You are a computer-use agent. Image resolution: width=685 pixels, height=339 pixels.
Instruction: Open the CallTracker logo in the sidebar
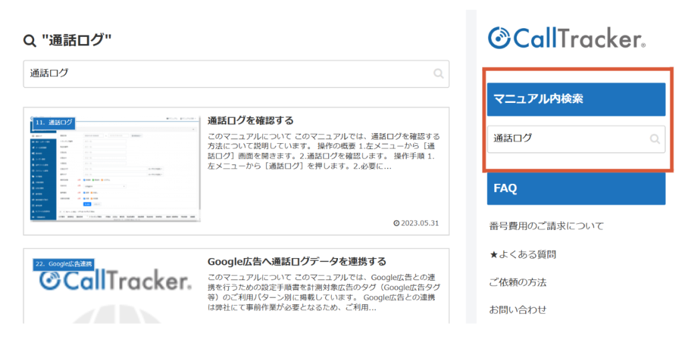tap(567, 38)
